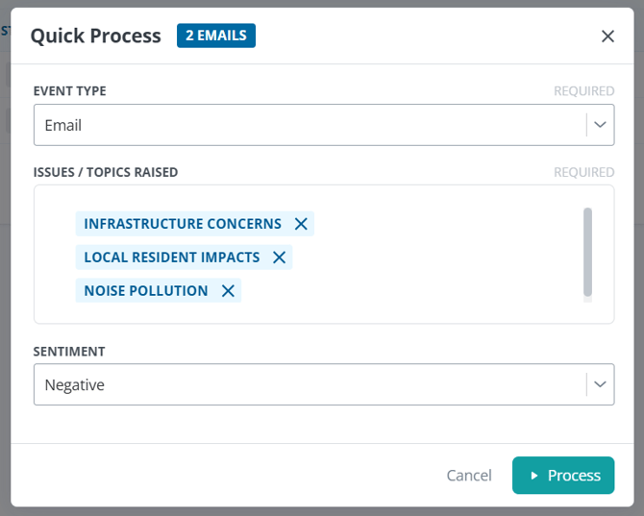
Task: Select the Infrastructure Concerns tag label
Action: coord(183,224)
